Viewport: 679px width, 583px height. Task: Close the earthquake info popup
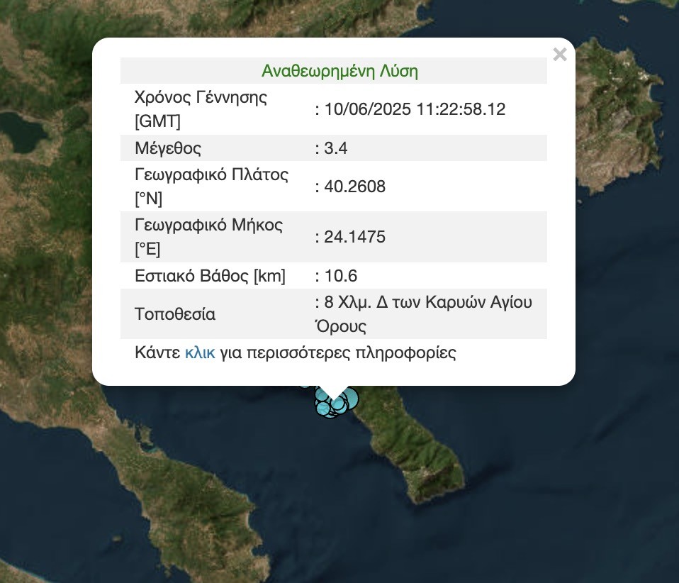pyautogui.click(x=559, y=55)
